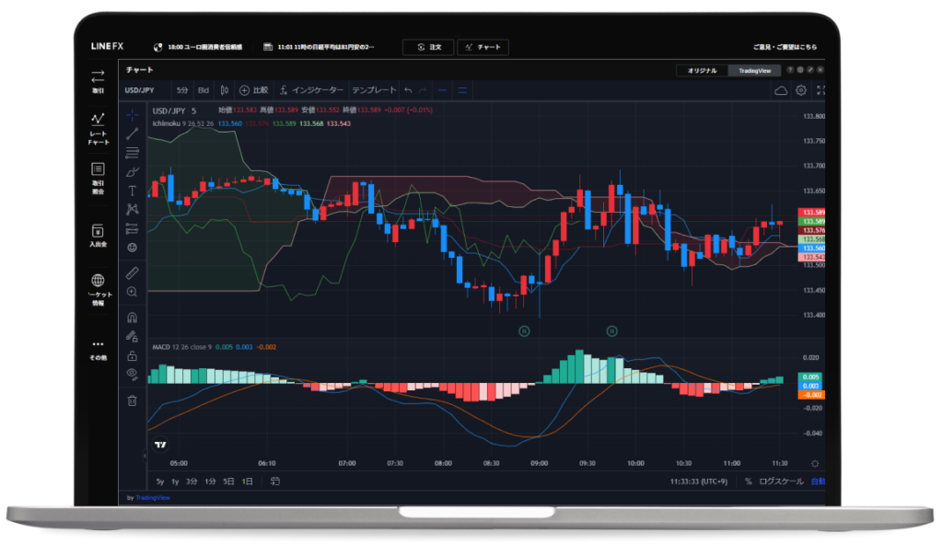Switch to the TradingView tab

pos(754,70)
